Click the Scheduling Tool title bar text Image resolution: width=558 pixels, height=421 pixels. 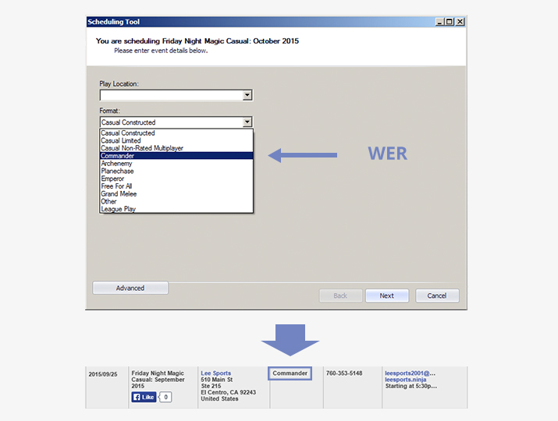113,22
